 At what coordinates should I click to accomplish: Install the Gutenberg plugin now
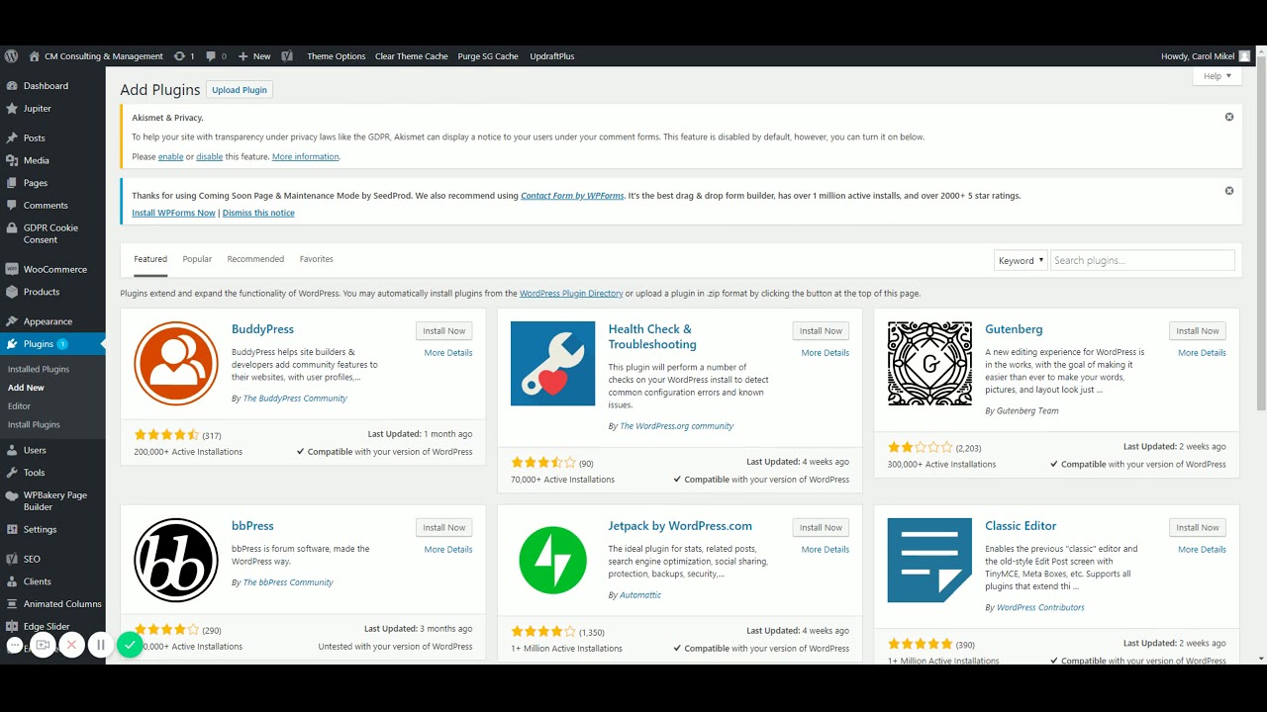point(1198,331)
